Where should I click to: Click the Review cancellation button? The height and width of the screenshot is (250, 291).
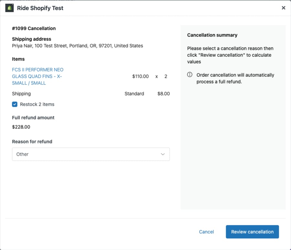point(252,232)
